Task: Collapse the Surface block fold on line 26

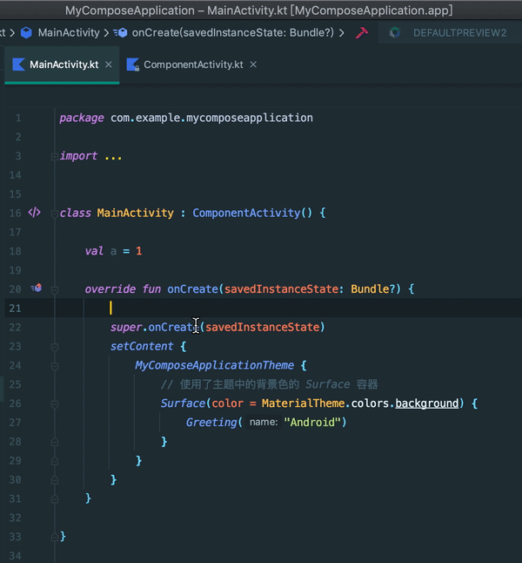Action: click(x=55, y=404)
